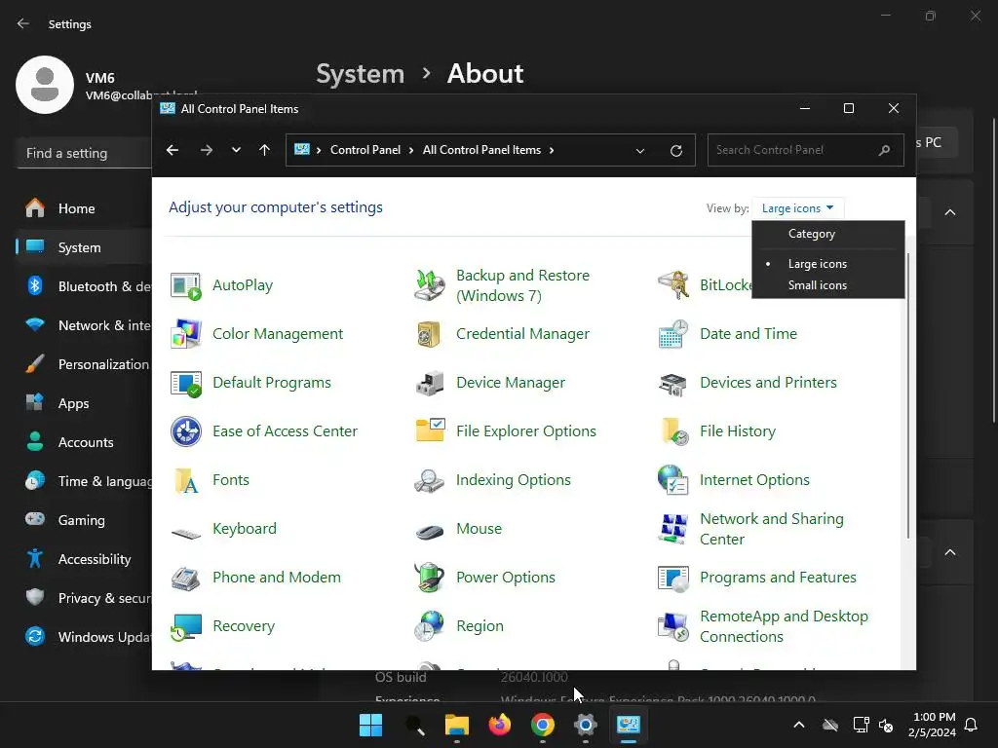Image resolution: width=998 pixels, height=748 pixels.
Task: Open the RemoteApp and Desktop Connections icon
Action: 673,626
